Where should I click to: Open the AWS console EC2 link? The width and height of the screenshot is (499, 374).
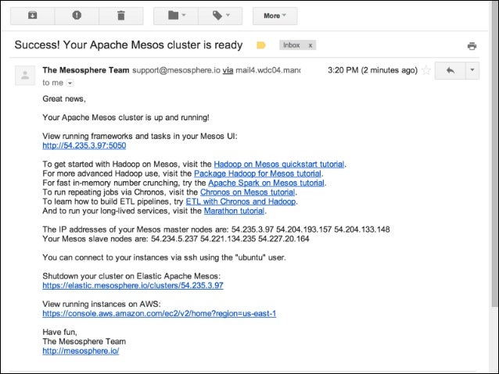pyautogui.click(x=159, y=314)
